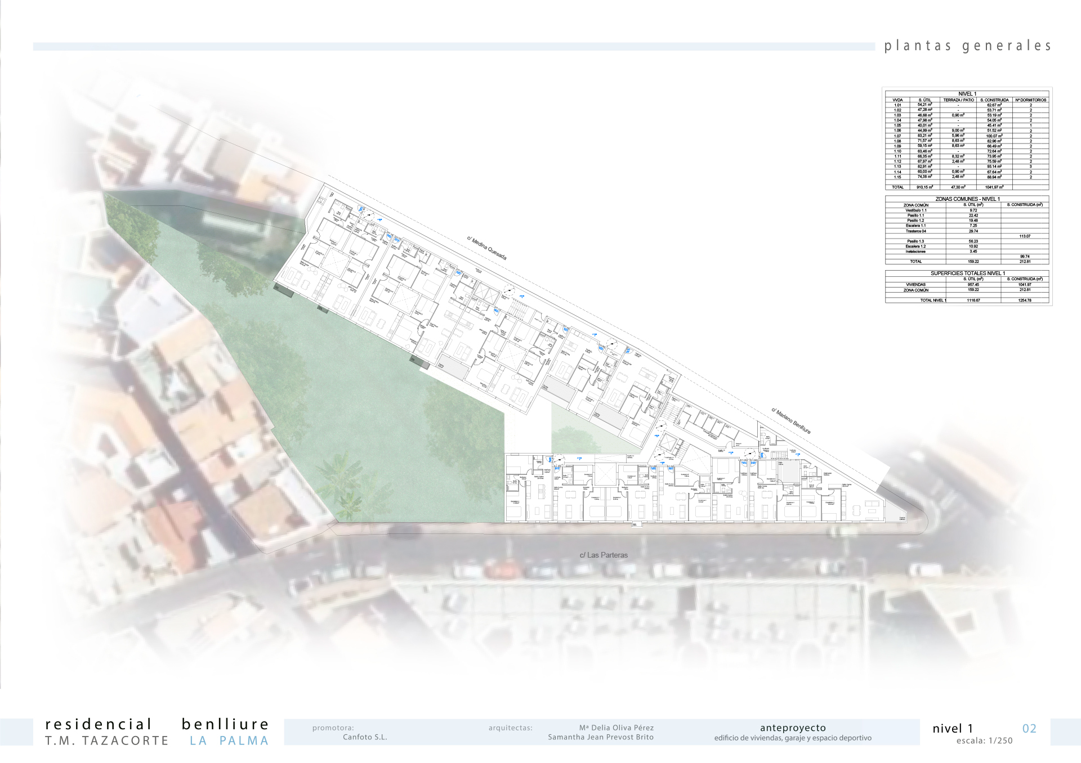
Task: Select dwelling row '1.01' cell
Action: coord(897,105)
